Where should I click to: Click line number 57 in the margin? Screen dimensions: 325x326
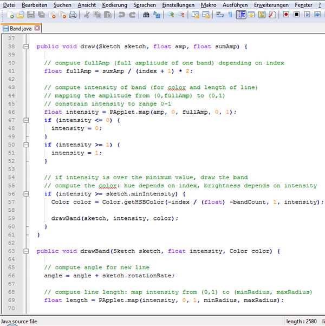click(11, 202)
